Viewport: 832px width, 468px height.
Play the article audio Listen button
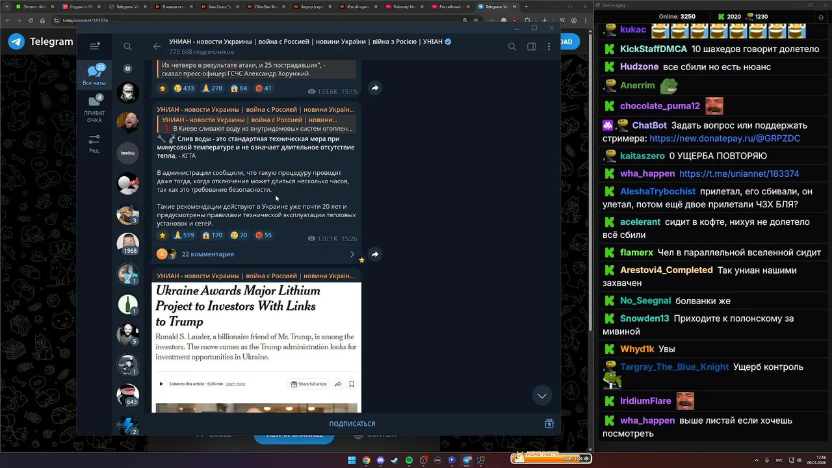162,384
